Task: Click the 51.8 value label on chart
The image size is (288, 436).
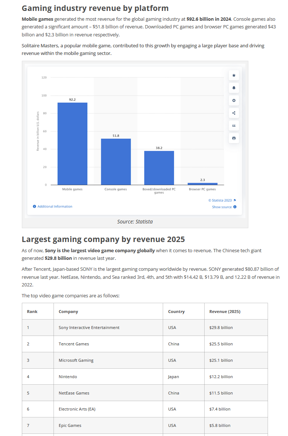Action: pos(116,136)
